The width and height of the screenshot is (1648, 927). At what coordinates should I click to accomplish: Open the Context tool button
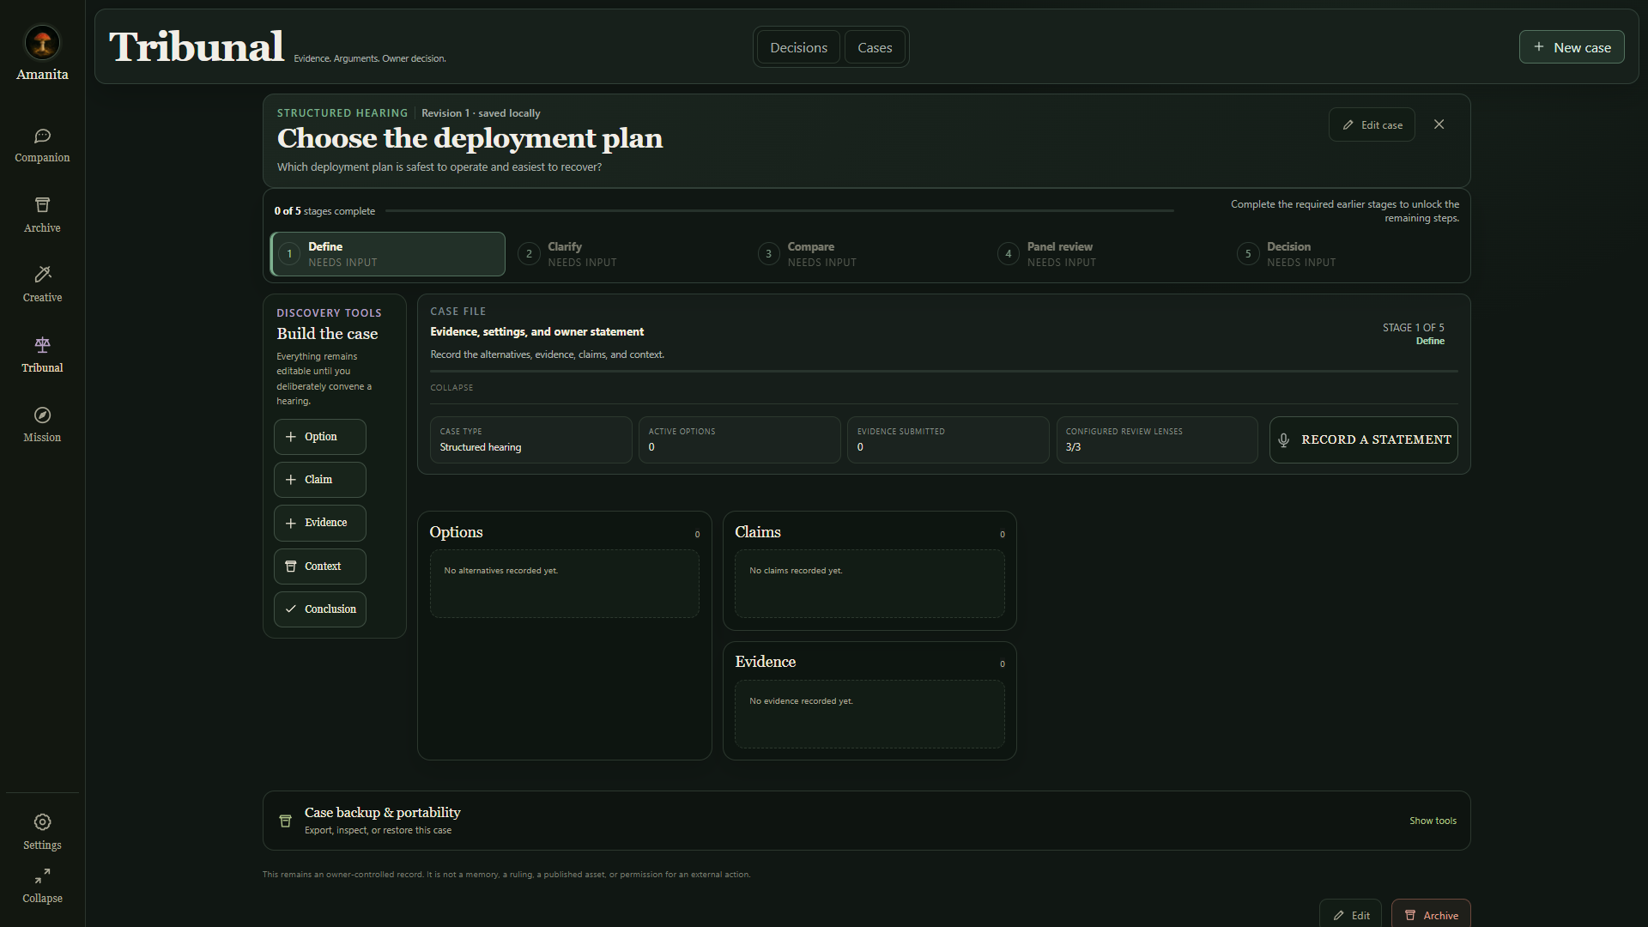320,566
